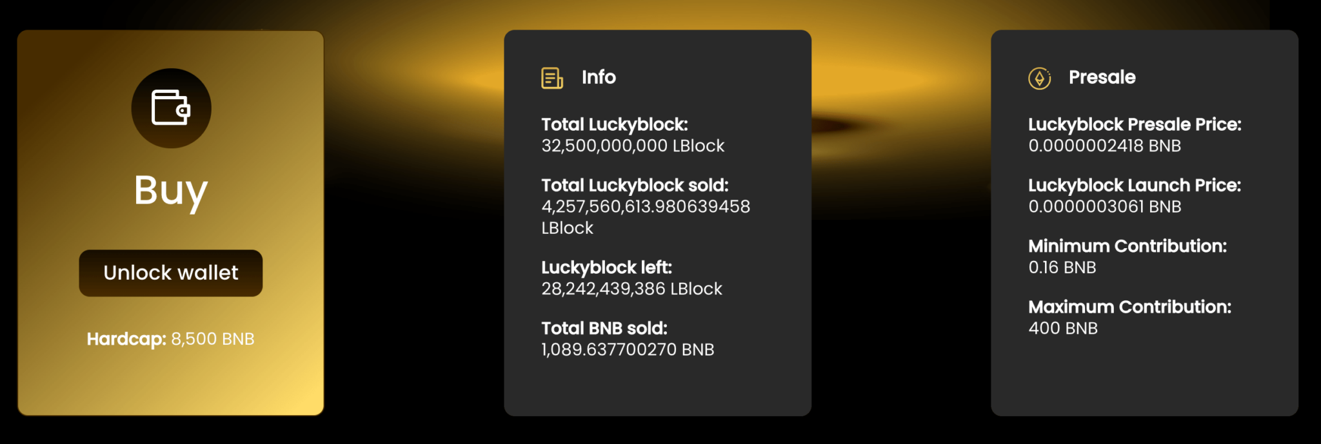Click the Presale panel heading

pyautogui.click(x=1102, y=77)
